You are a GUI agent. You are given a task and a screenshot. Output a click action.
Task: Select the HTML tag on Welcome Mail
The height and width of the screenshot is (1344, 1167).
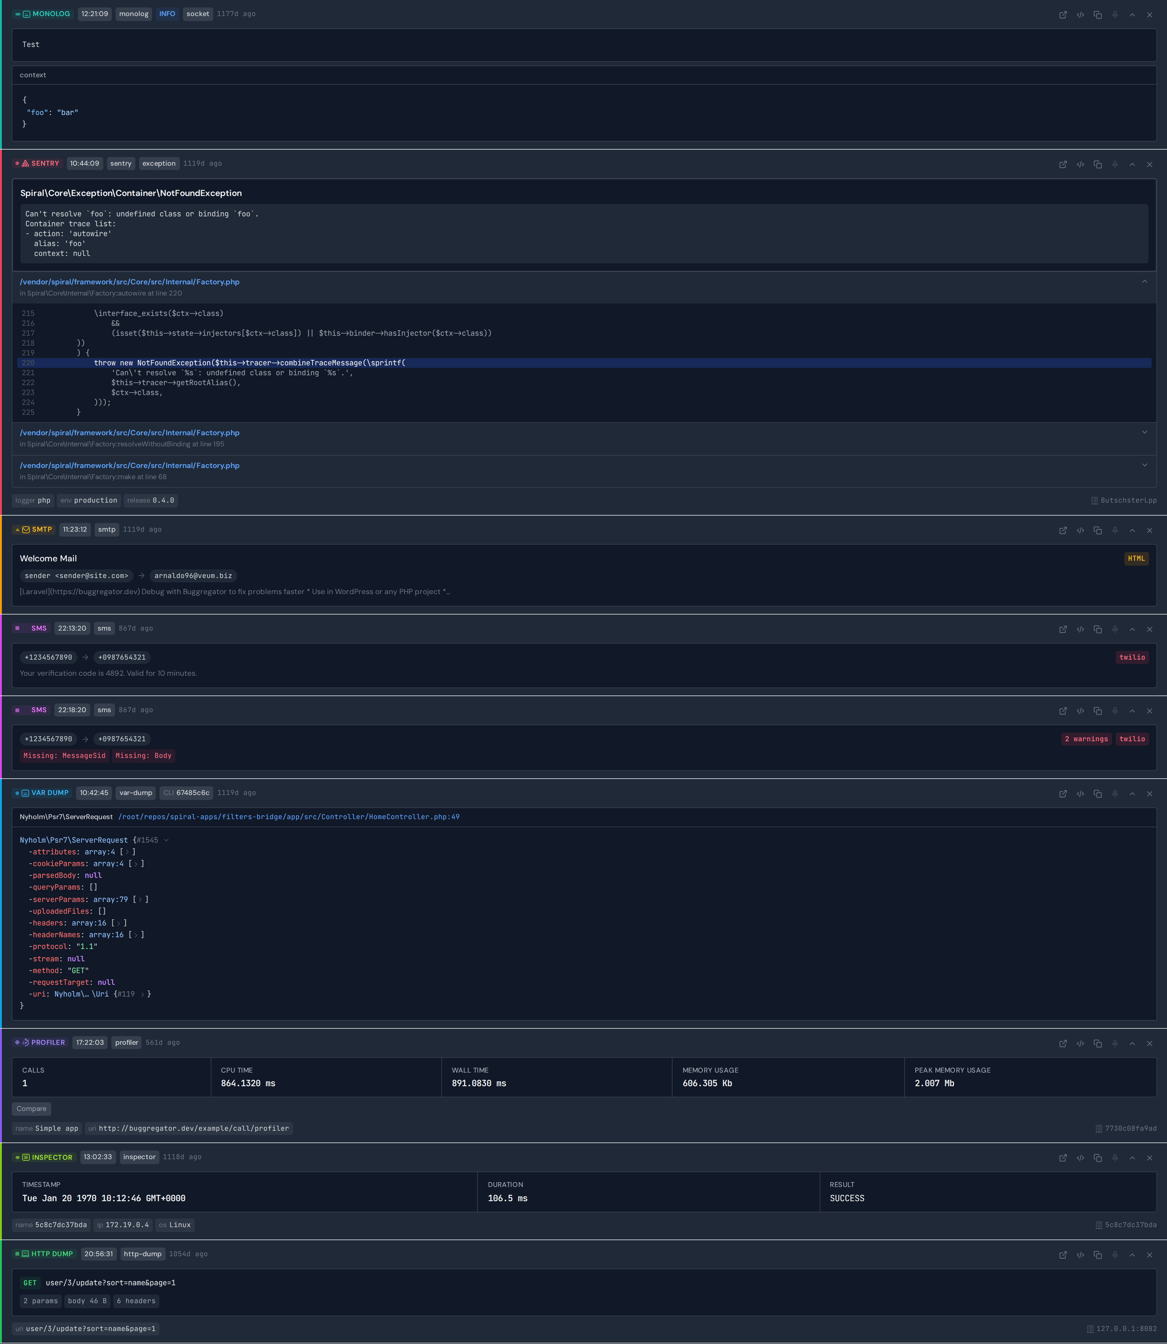tap(1136, 558)
